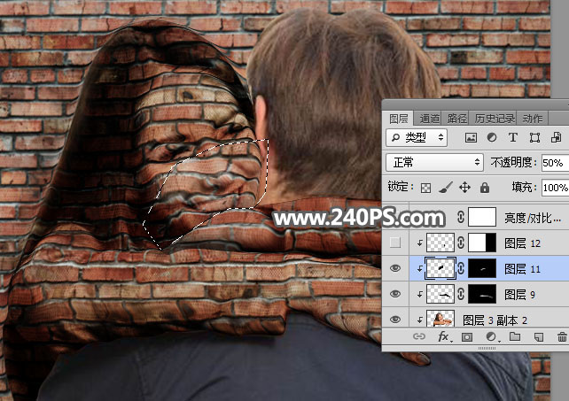This screenshot has height=401, width=569.
Task: Open the 通道 (Channels) tab
Action: 429,119
